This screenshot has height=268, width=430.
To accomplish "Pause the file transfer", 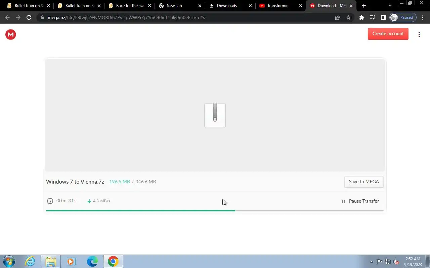I will click(360, 201).
